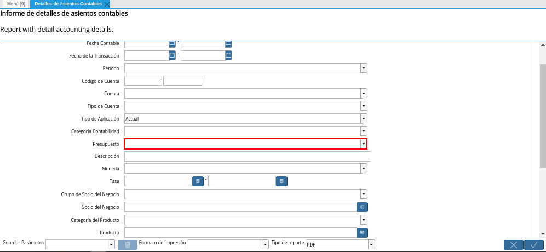Click the vertical scrollbar up arrow
This screenshot has height=252, width=546.
click(x=543, y=45)
